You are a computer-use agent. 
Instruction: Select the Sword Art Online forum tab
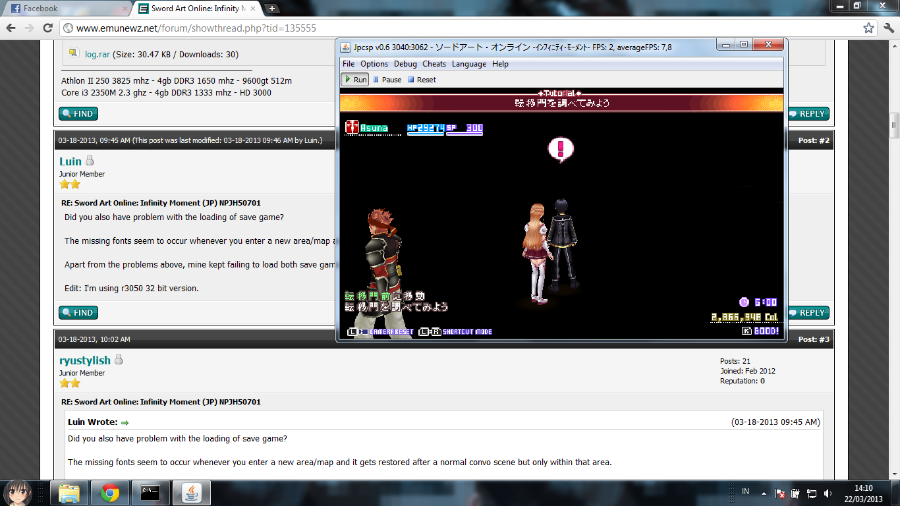[198, 9]
